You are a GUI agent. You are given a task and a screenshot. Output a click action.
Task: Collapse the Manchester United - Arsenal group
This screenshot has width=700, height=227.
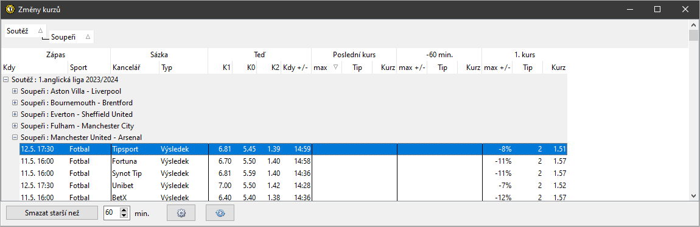click(x=15, y=138)
